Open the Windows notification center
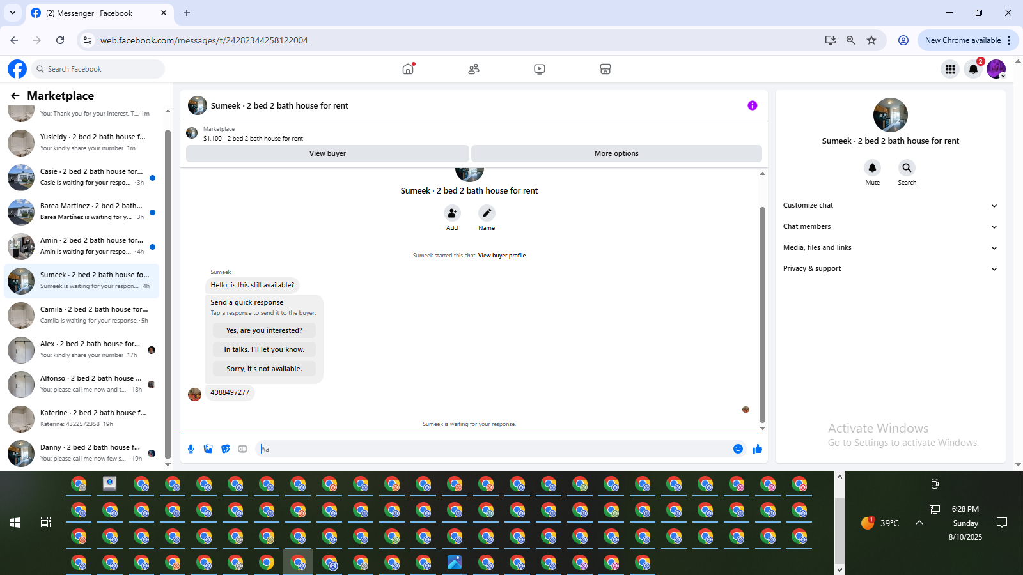Image resolution: width=1023 pixels, height=575 pixels. coord(1002,523)
